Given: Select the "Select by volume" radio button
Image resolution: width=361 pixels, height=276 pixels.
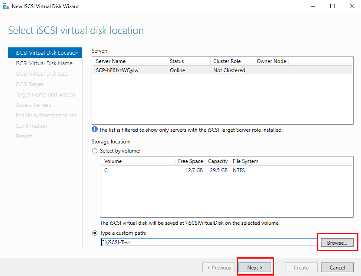Looking at the screenshot, I should [95, 151].
